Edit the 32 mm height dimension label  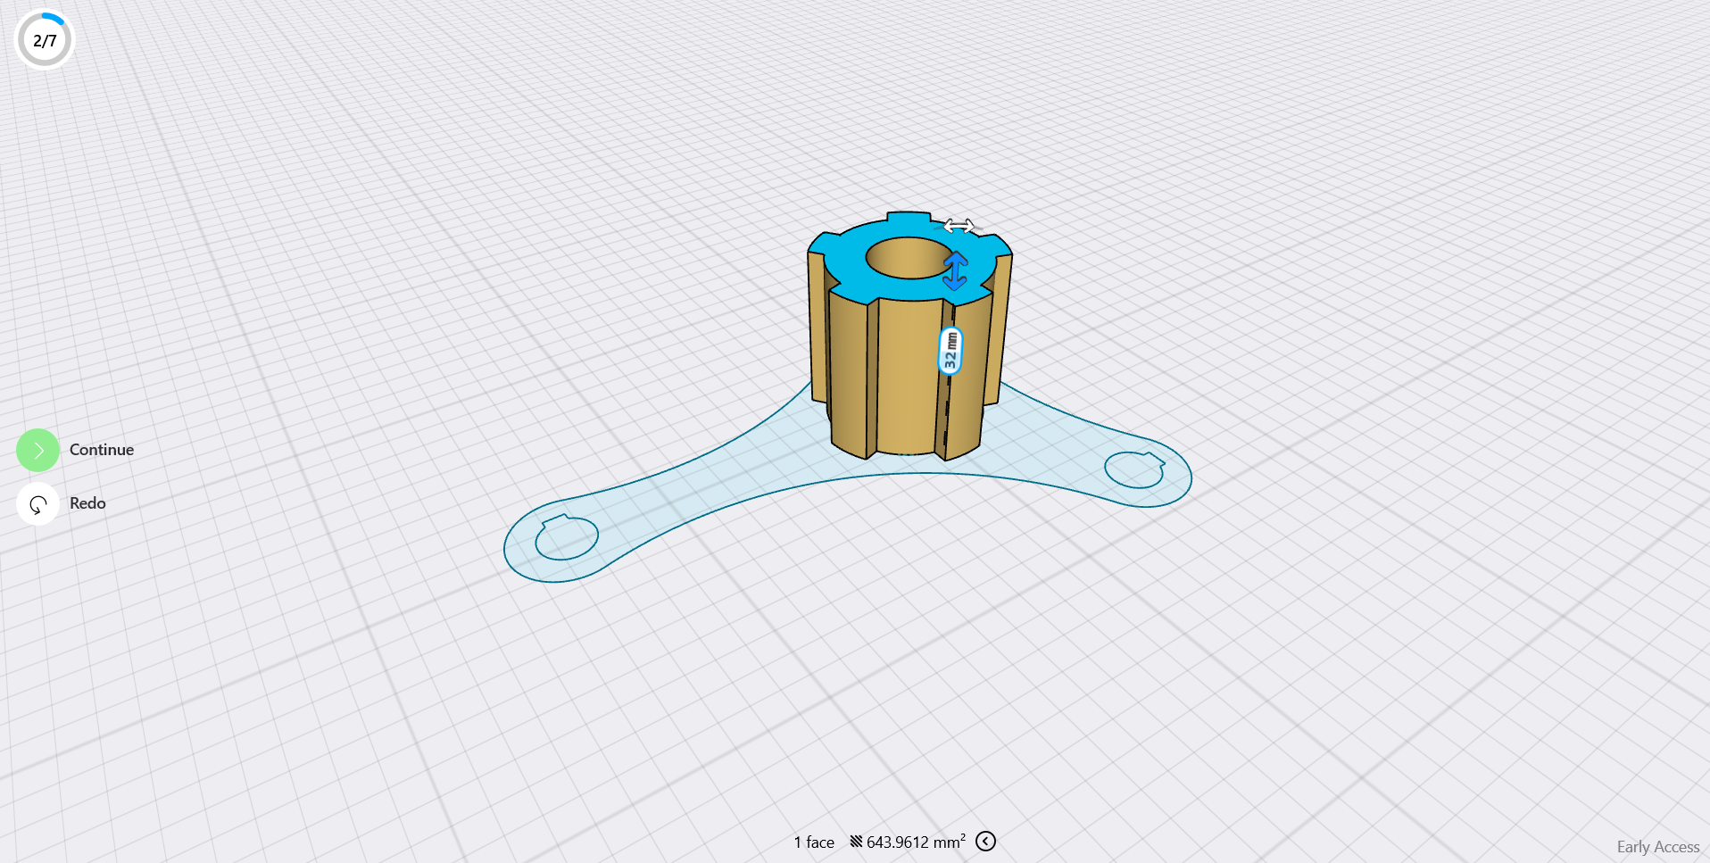pos(950,351)
